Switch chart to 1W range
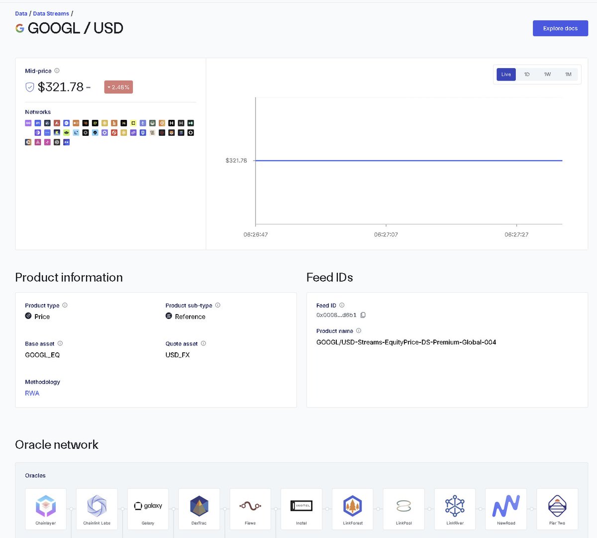This screenshot has height=538, width=597. point(547,74)
